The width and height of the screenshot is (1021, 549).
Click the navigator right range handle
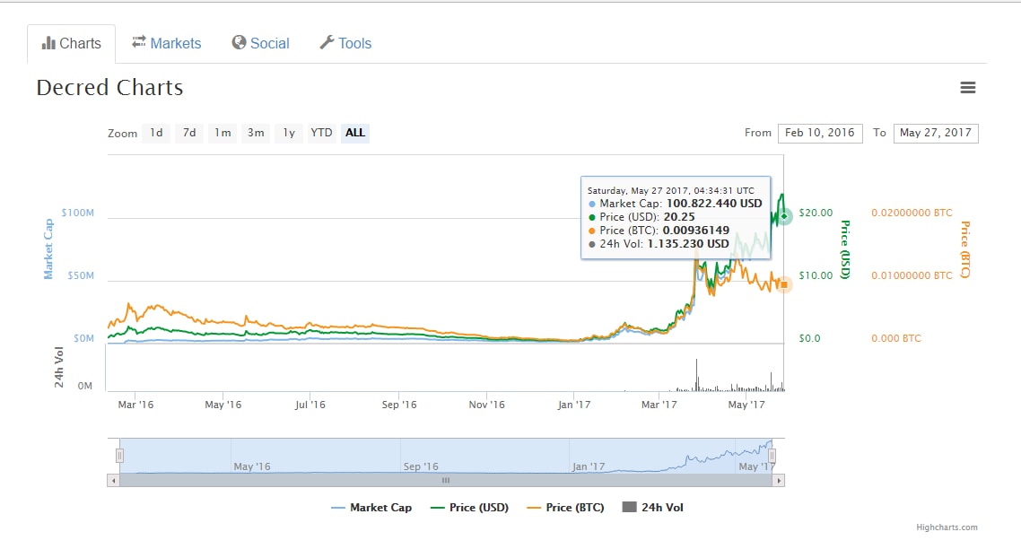772,456
